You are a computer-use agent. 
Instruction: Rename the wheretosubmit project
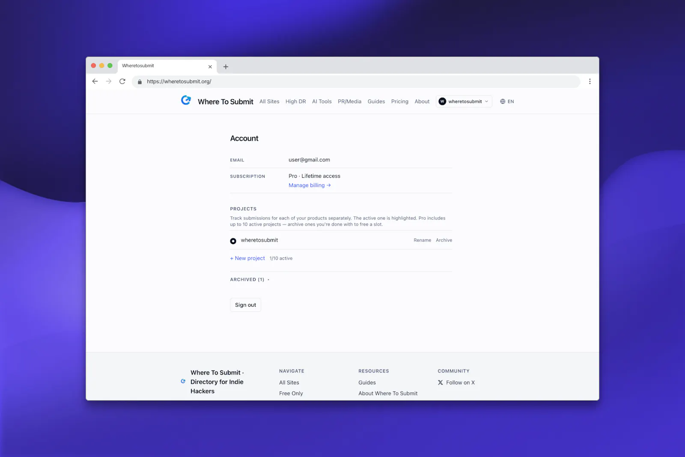422,240
